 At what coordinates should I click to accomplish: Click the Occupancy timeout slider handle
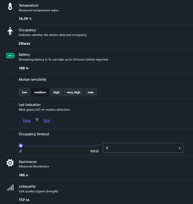click(21, 146)
